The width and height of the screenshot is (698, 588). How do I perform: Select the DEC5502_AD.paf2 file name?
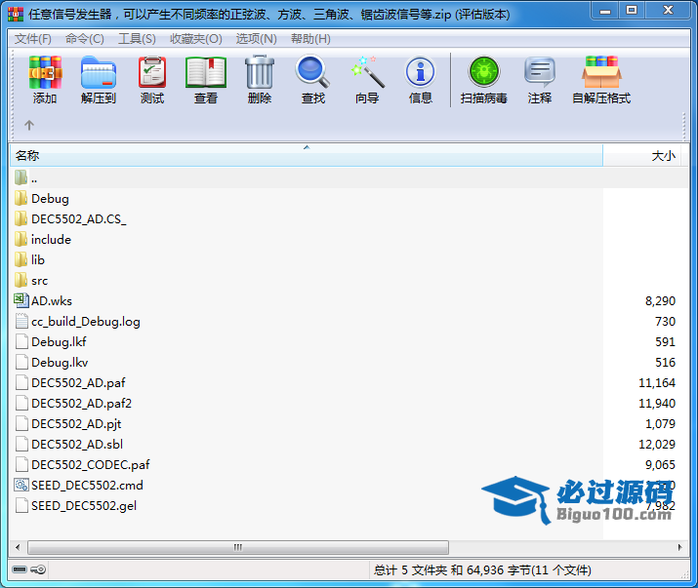point(81,403)
